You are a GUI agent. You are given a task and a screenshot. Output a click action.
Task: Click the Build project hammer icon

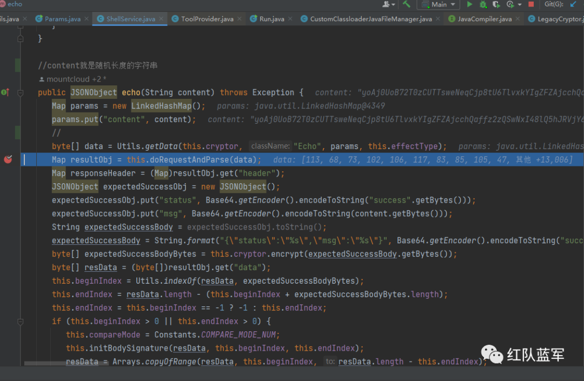pyautogui.click(x=406, y=4)
